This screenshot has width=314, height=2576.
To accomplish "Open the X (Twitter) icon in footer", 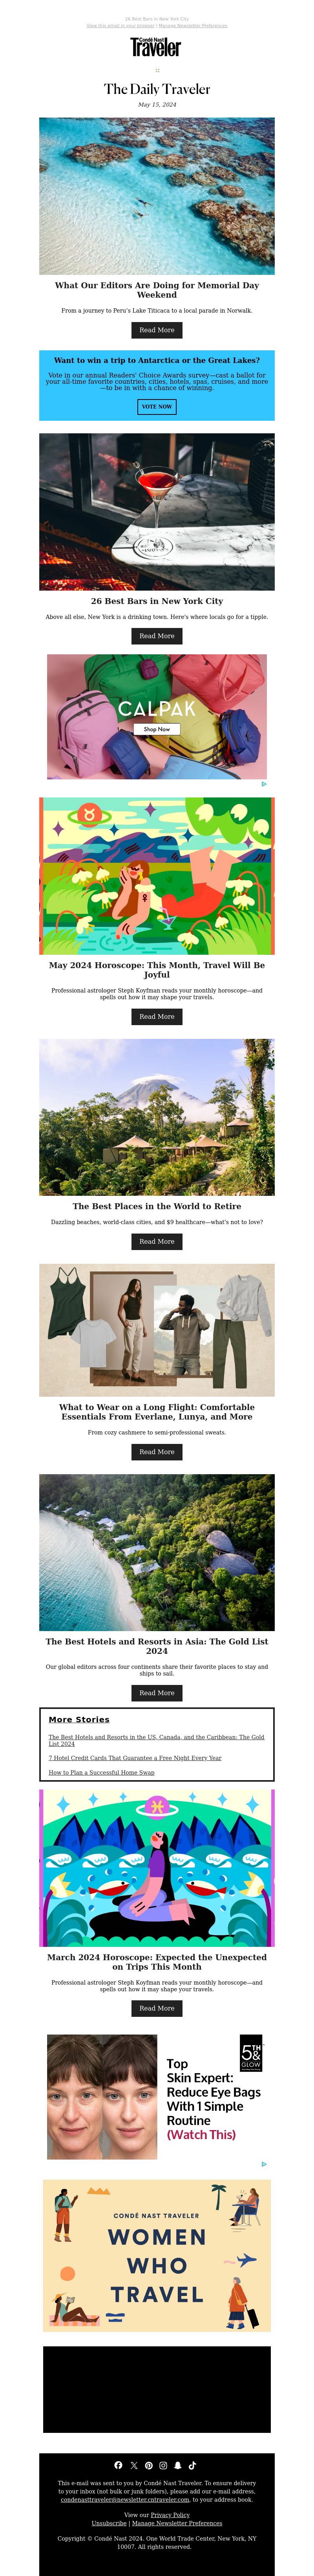I will 133,2465.
